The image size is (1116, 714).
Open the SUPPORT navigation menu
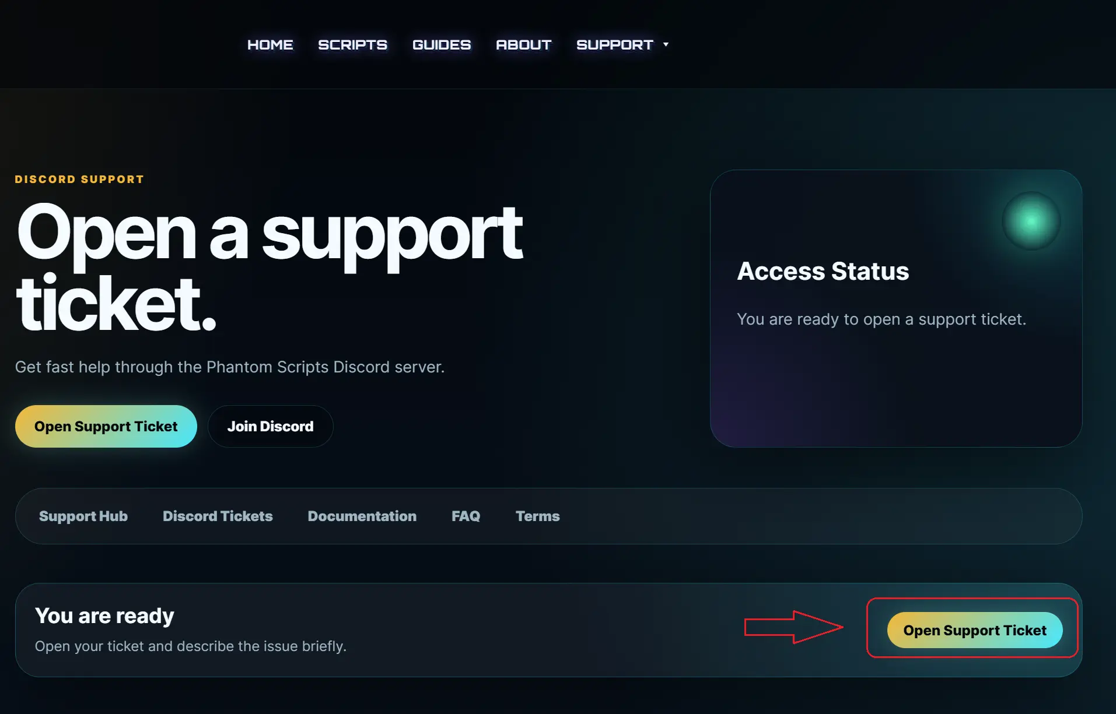pos(615,45)
